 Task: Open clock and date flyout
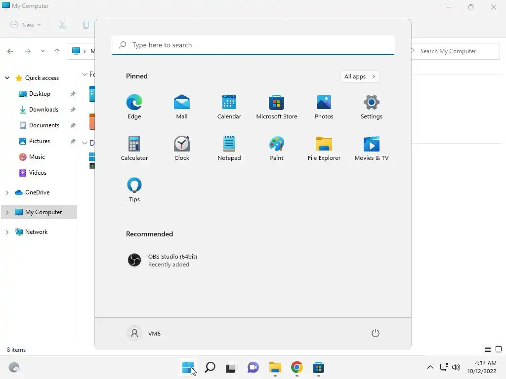point(482,367)
